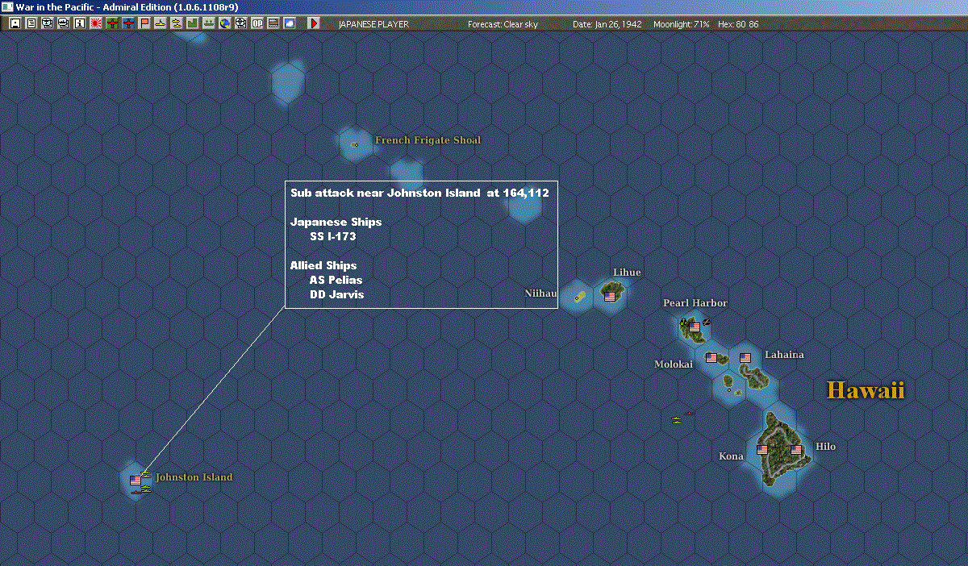
Task: Select the US flag at Lihue
Action: (x=610, y=297)
